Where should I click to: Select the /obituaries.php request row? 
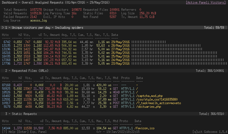[x=148, y=107]
